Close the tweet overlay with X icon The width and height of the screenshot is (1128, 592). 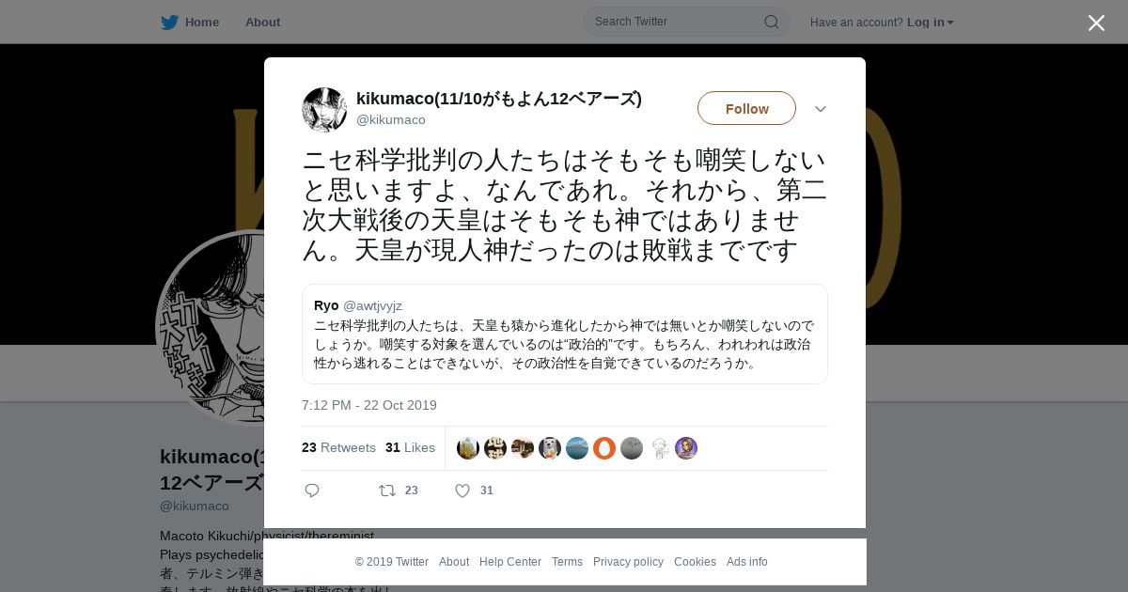[1096, 23]
